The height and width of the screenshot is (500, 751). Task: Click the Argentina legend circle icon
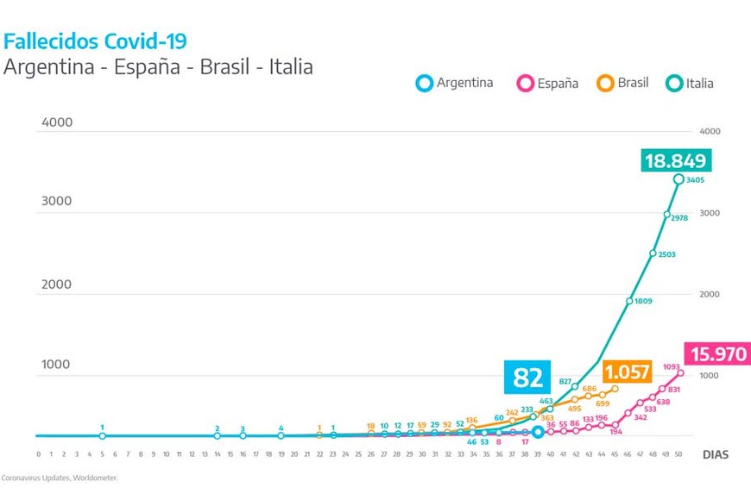pos(424,83)
